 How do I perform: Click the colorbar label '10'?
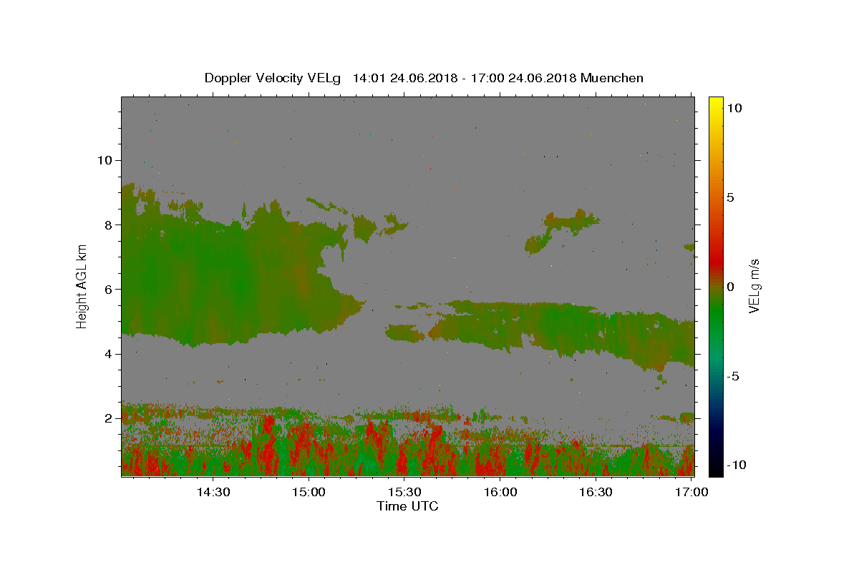click(x=734, y=108)
